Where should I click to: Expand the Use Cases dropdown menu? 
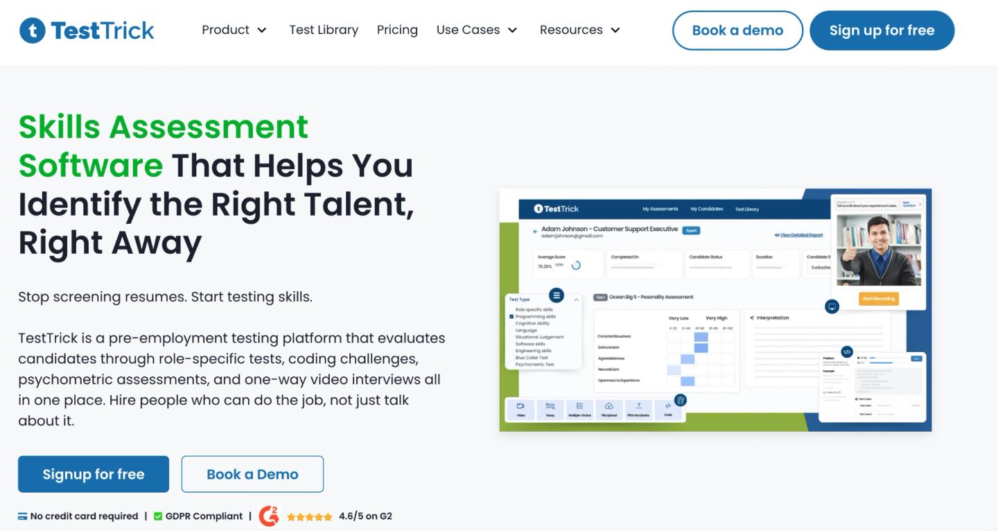[x=477, y=30]
